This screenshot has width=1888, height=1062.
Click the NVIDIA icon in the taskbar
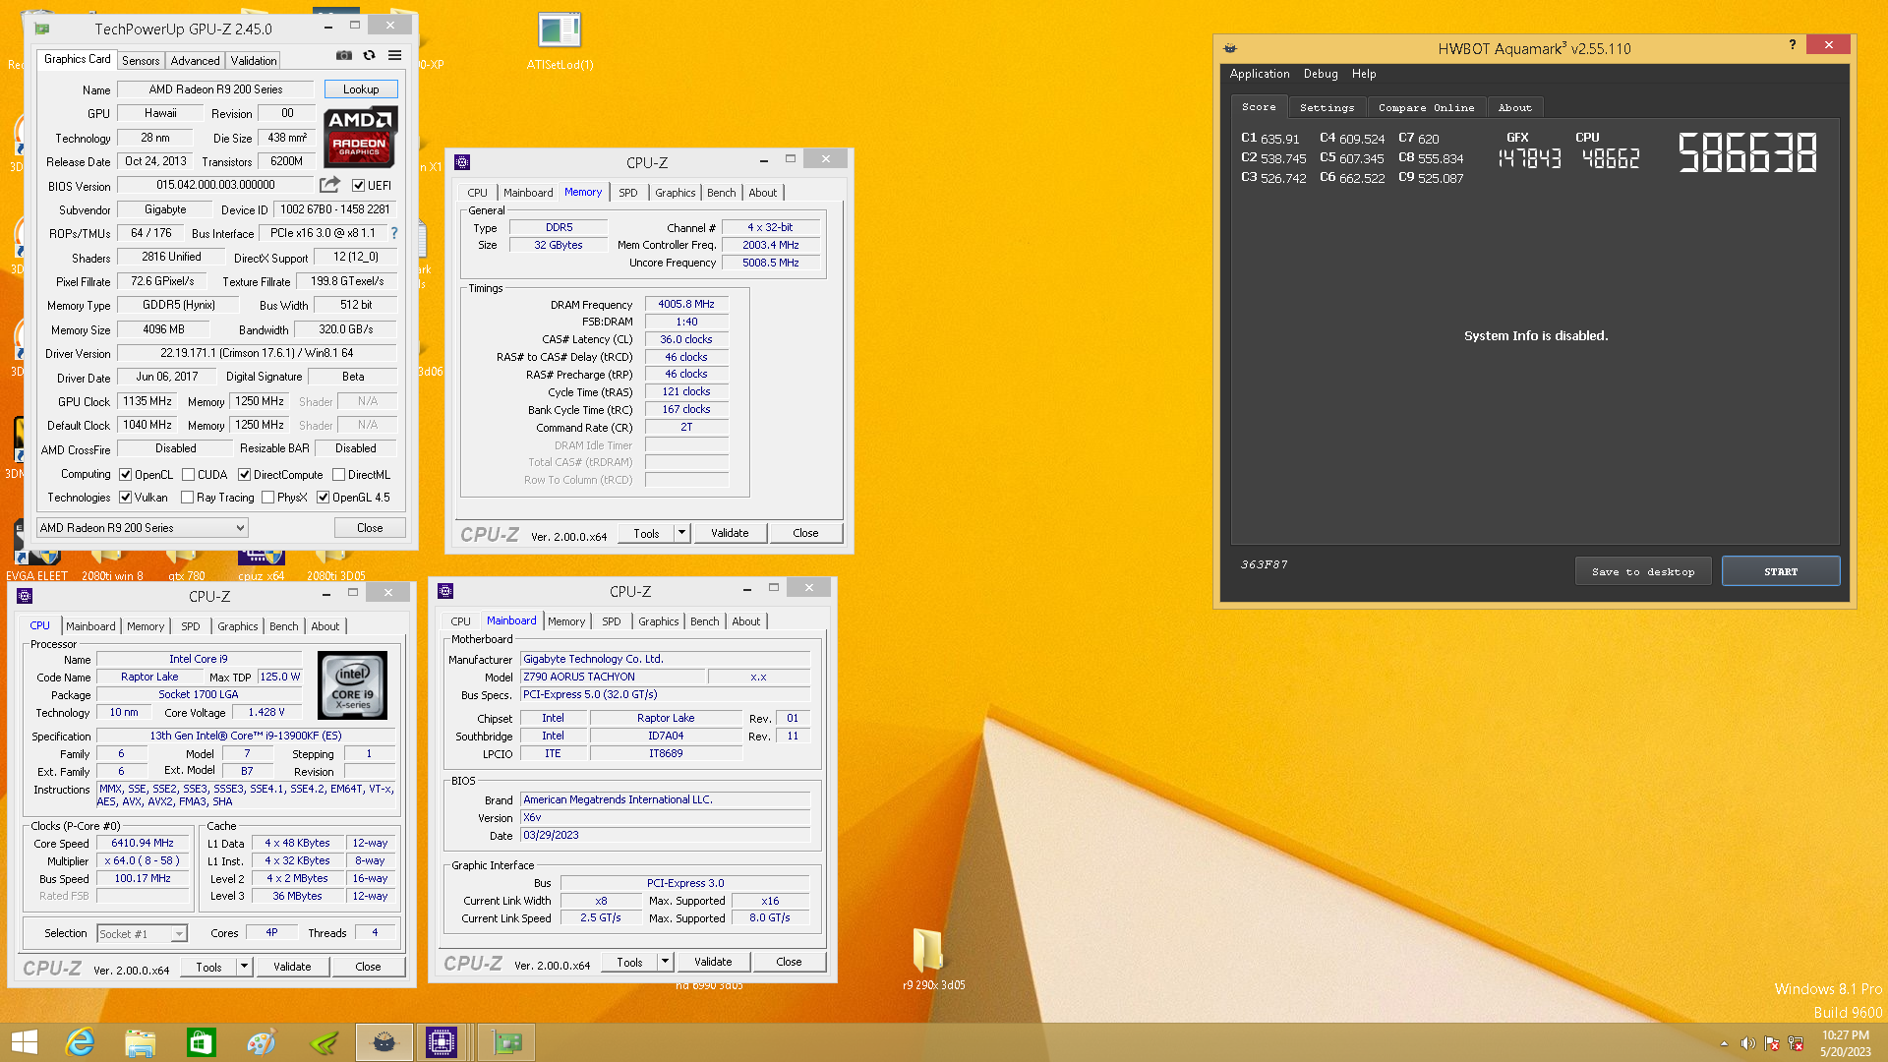[324, 1042]
